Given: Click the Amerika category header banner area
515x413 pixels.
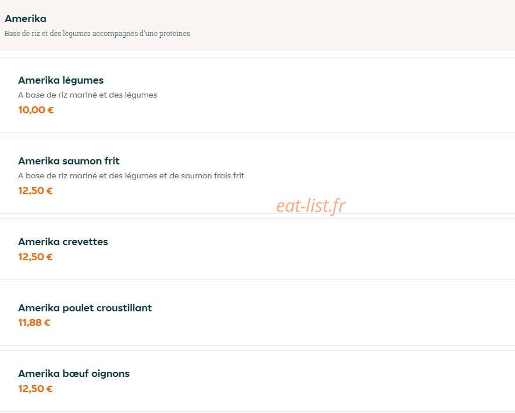Looking at the screenshot, I should pyautogui.click(x=328, y=26).
